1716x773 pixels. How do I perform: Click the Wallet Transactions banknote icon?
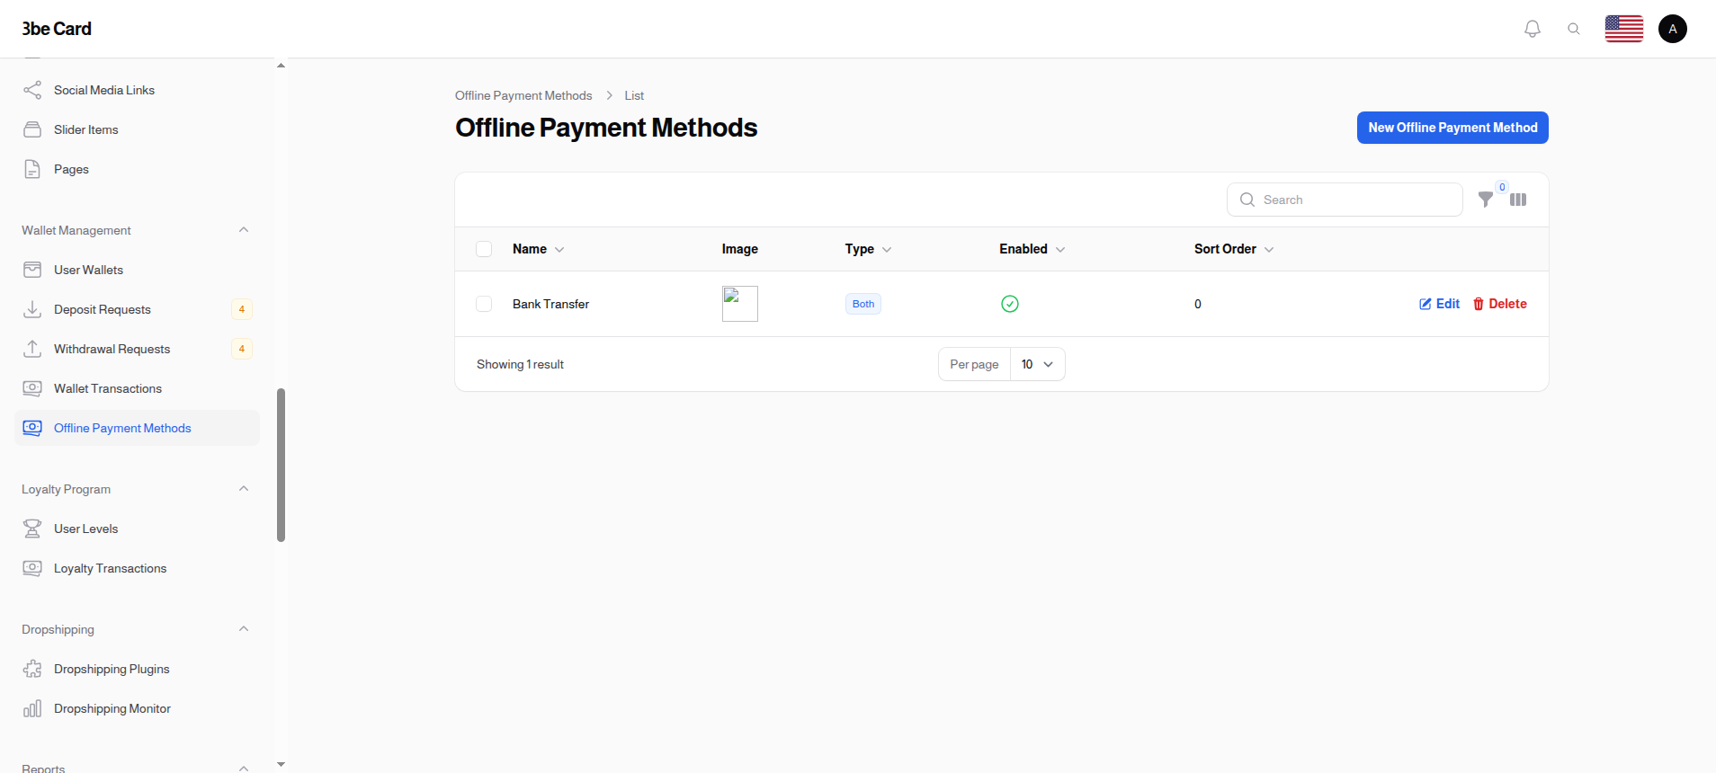32,388
